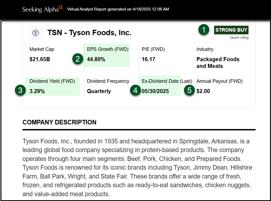The width and height of the screenshot is (271, 201).
Task: Click the circle marker numbered 3
Action: pyautogui.click(x=20, y=90)
